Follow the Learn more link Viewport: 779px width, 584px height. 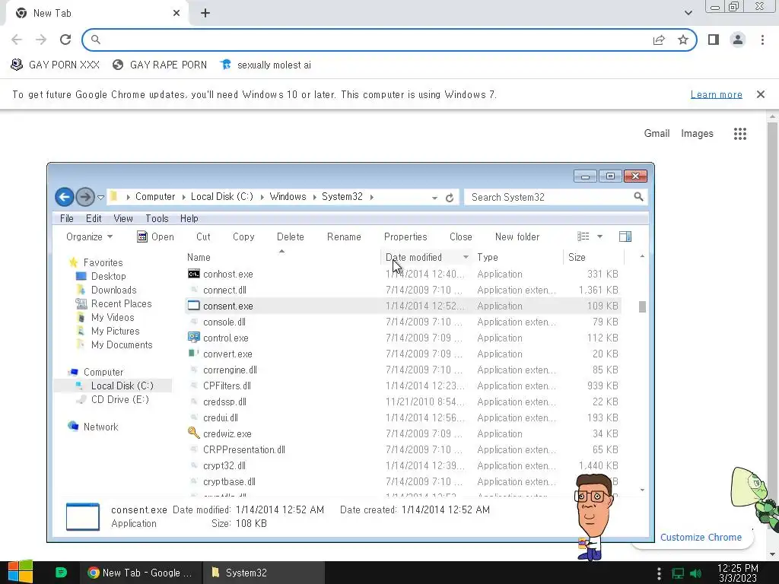717,94
